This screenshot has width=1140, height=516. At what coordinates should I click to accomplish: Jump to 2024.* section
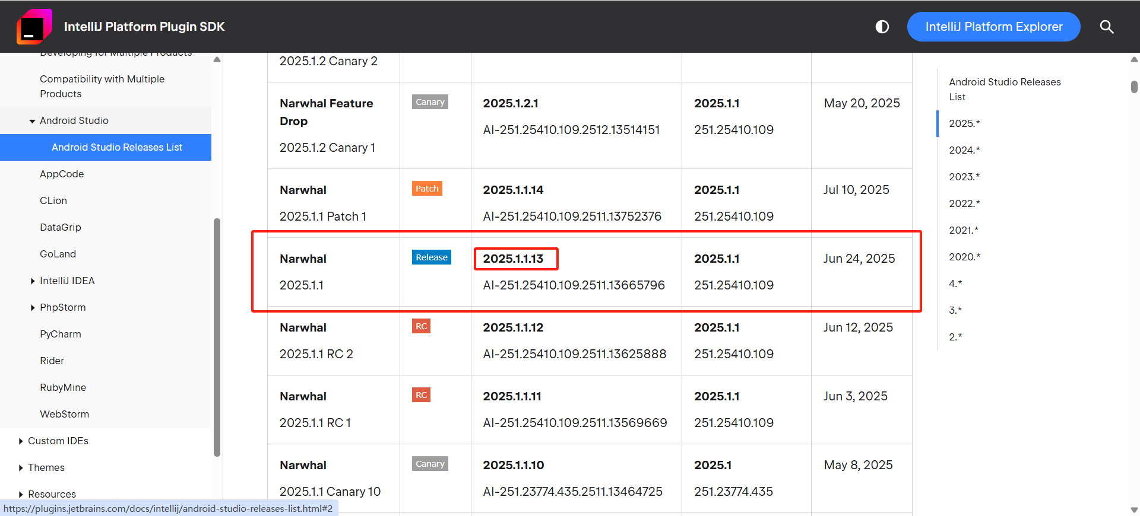[x=964, y=150]
